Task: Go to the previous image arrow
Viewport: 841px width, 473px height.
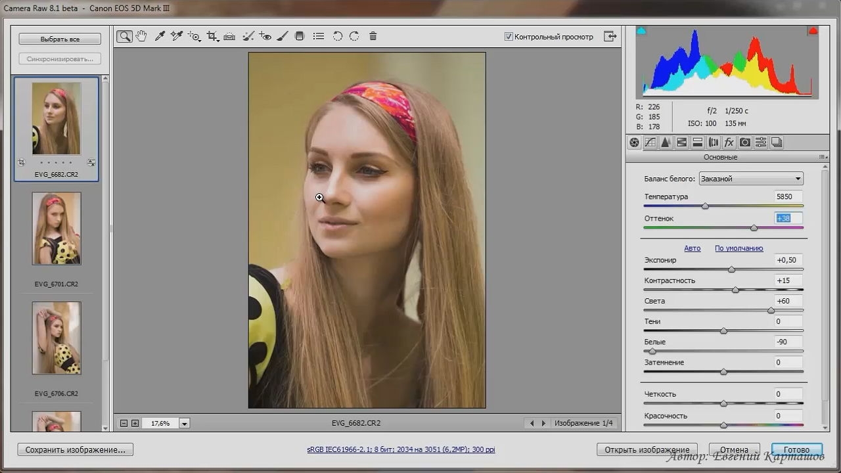Action: coord(532,423)
